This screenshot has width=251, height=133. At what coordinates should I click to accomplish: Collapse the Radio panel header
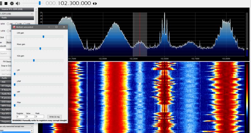coord(17,18)
